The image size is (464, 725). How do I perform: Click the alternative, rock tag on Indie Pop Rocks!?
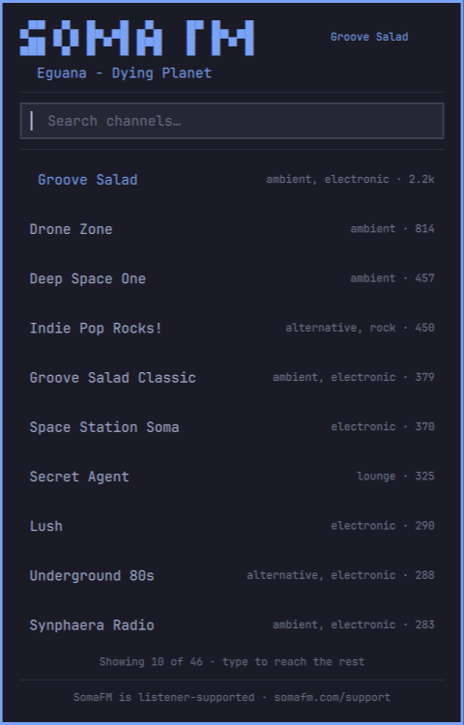pos(340,328)
